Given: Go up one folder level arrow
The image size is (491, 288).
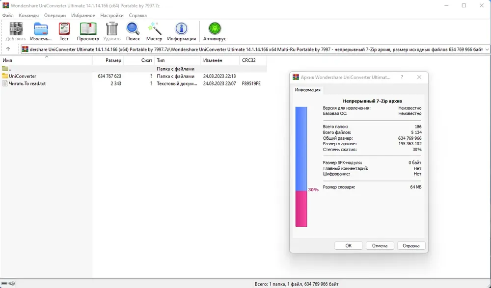Looking at the screenshot, I should coord(8,49).
